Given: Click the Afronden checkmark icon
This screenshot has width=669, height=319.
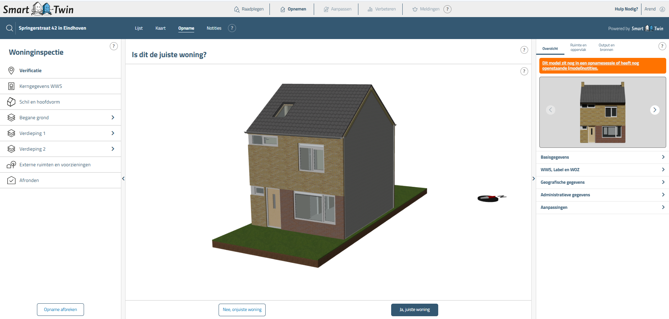Looking at the screenshot, I should point(11,181).
